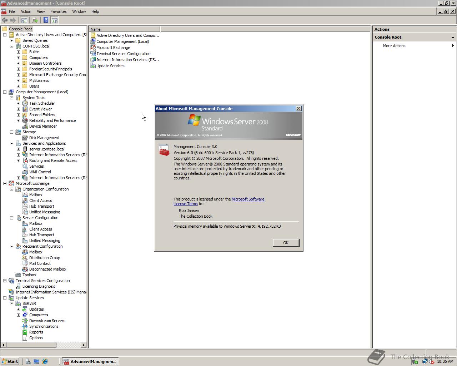The height and width of the screenshot is (366, 457).
Task: Click the Forward arrow toolbar icon
Action: pos(13,20)
